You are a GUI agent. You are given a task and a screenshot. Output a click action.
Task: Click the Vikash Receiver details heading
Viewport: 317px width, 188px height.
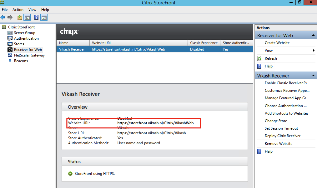81,94
